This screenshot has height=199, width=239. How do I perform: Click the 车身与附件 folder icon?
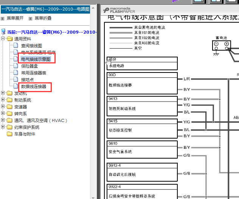[x=9, y=134]
